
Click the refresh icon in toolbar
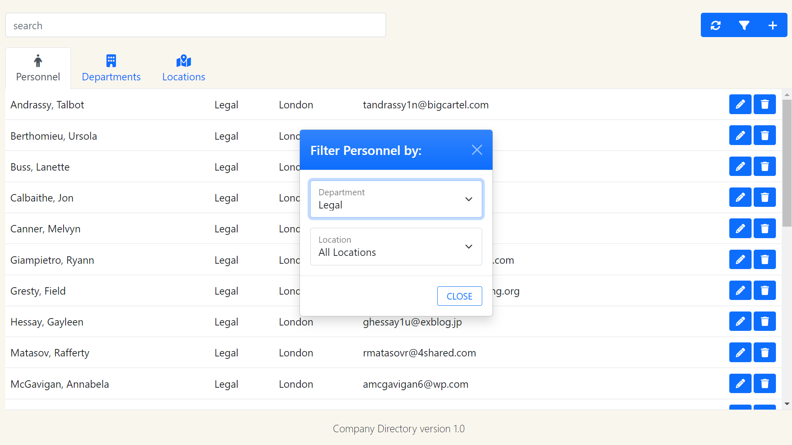pyautogui.click(x=716, y=26)
